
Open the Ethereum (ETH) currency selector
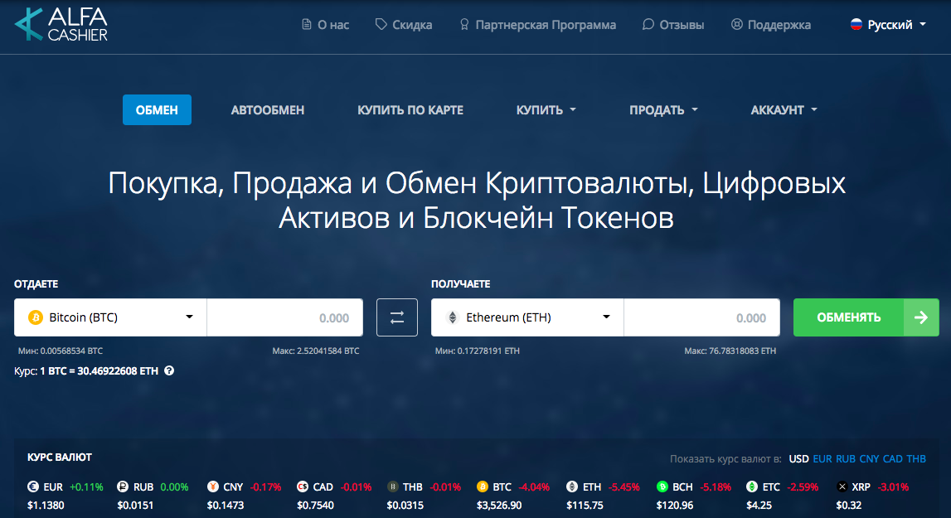pyautogui.click(x=527, y=317)
